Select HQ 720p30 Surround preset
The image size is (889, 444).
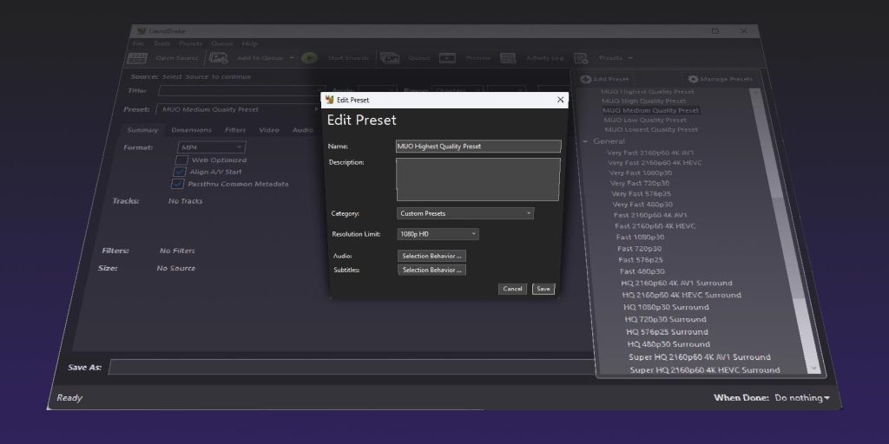666,319
